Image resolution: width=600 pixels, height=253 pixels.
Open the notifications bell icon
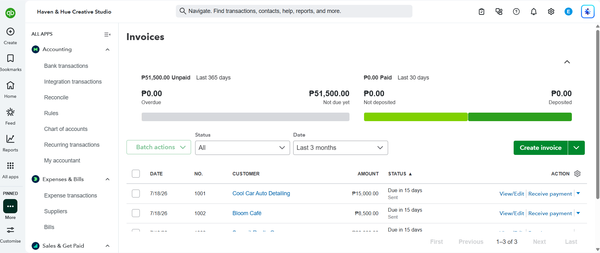tap(534, 12)
